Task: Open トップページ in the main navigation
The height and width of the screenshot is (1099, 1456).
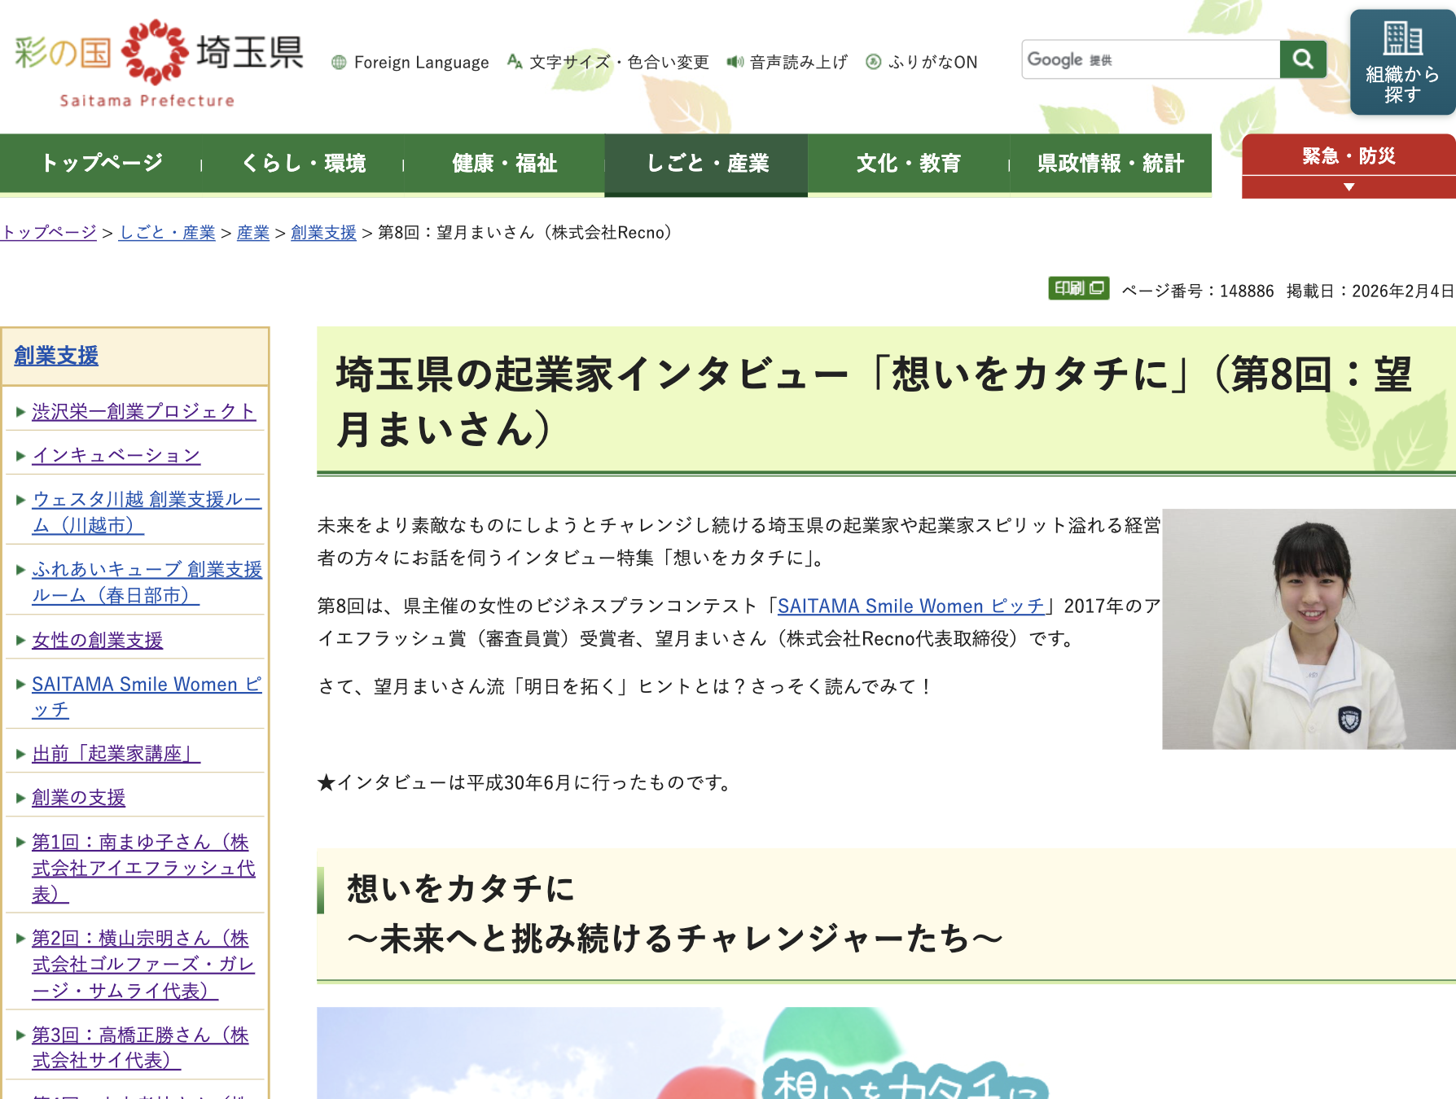Action: coord(102,164)
